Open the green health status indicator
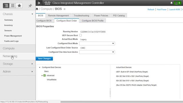The height and width of the screenshot is (103, 183). coord(177,3)
